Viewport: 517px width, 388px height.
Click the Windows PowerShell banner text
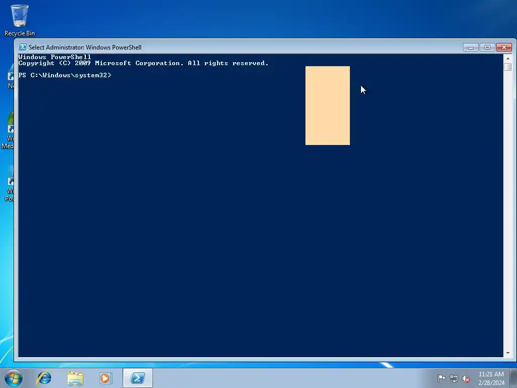(x=55, y=57)
